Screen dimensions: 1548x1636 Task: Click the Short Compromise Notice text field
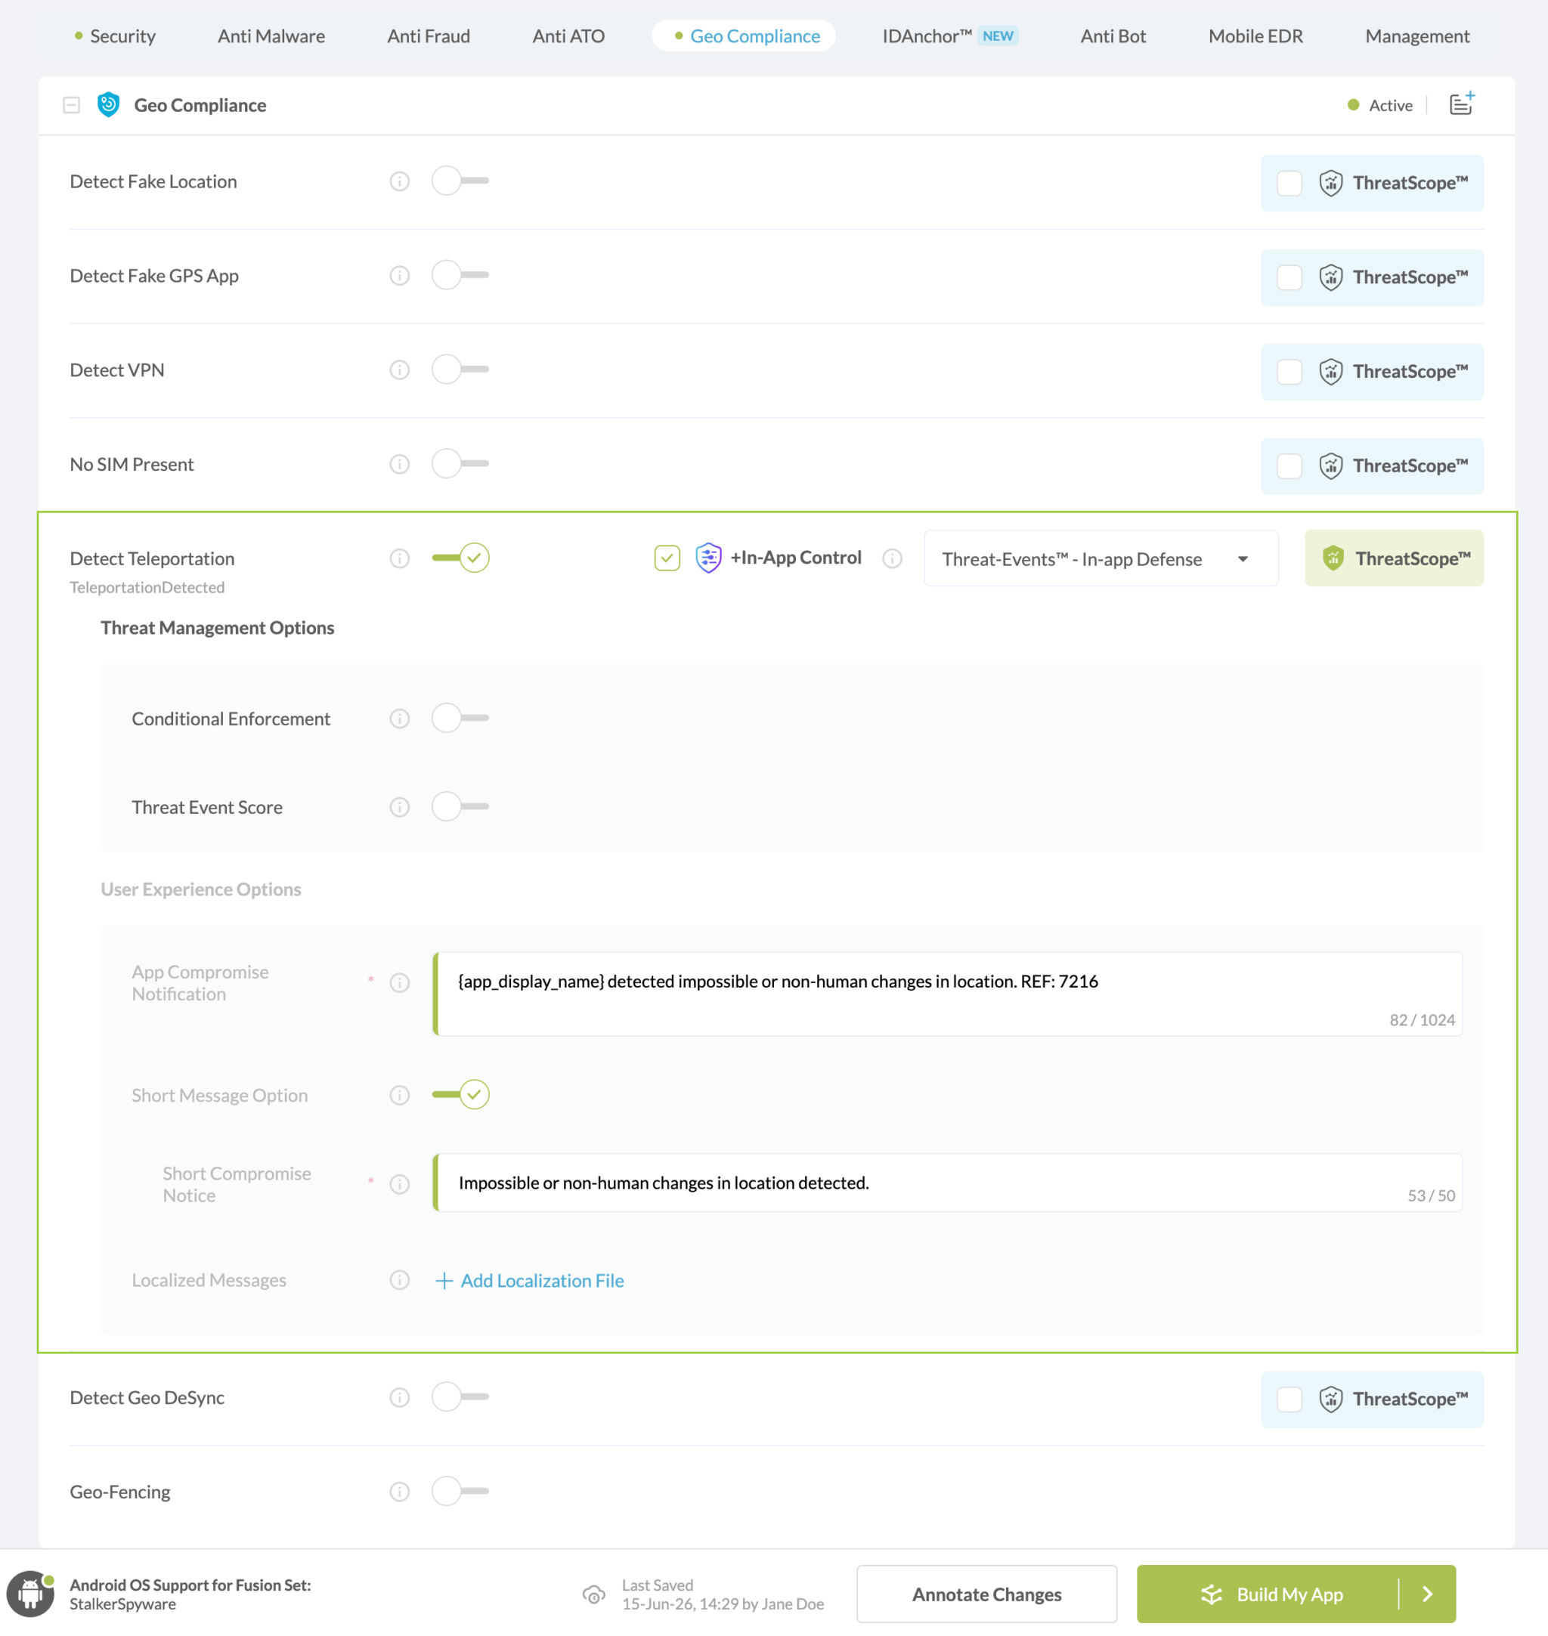click(x=947, y=1183)
